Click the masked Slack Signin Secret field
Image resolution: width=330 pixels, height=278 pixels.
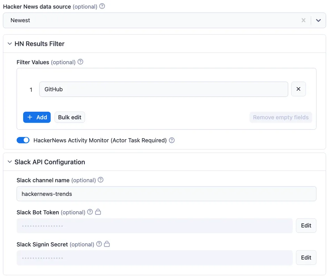tap(155, 258)
